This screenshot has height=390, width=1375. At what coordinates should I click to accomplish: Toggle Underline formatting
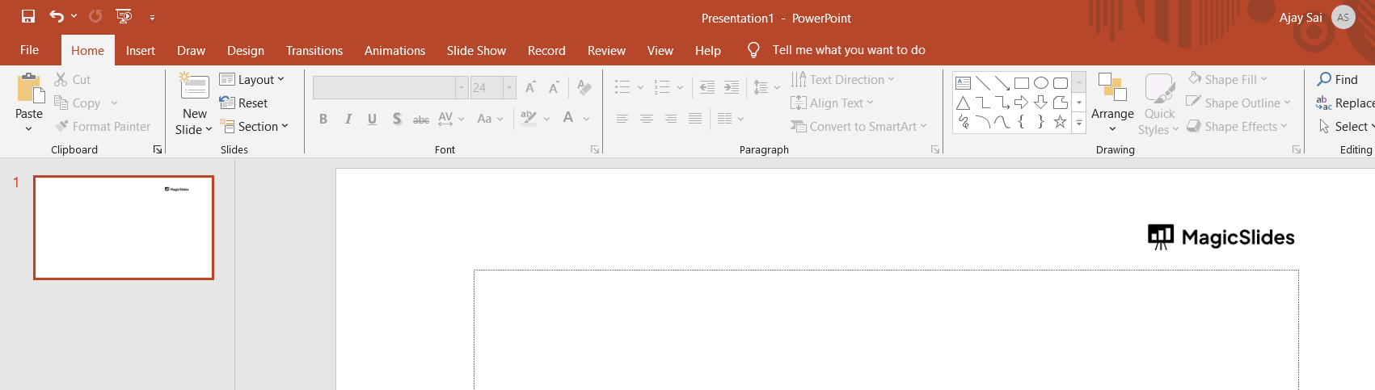click(373, 119)
